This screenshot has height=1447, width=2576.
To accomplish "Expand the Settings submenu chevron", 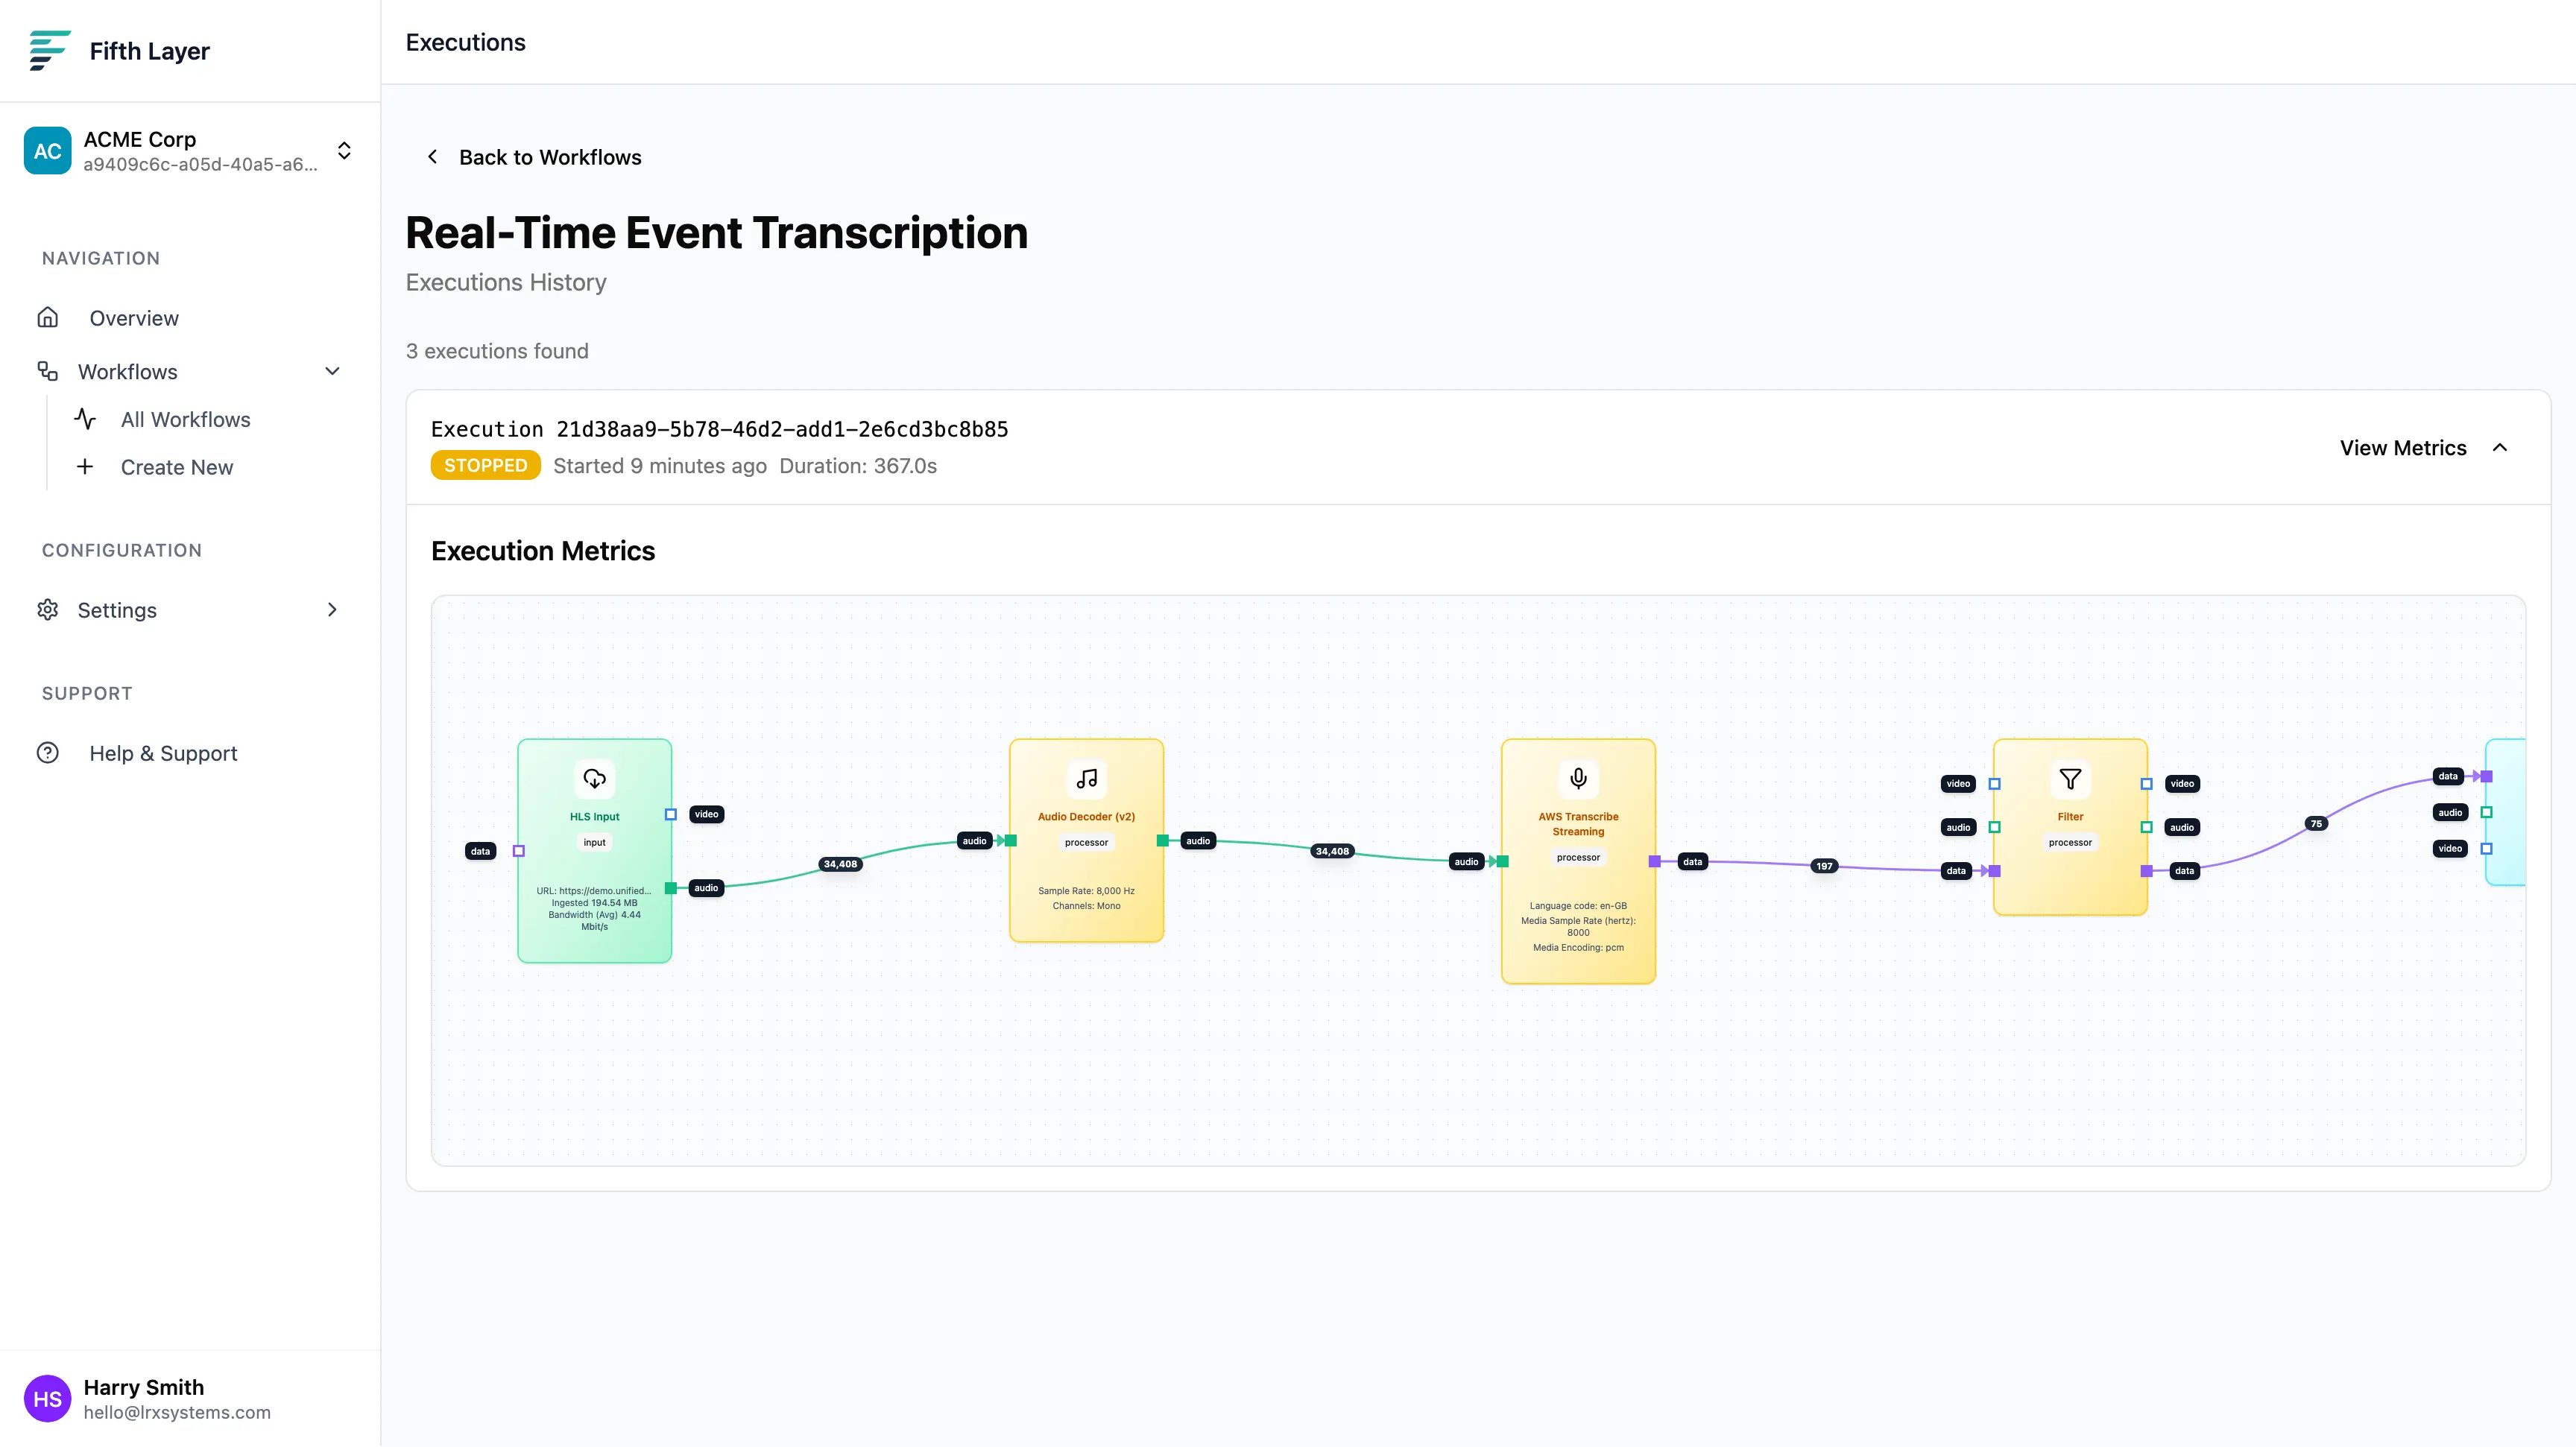I will 331,609.
